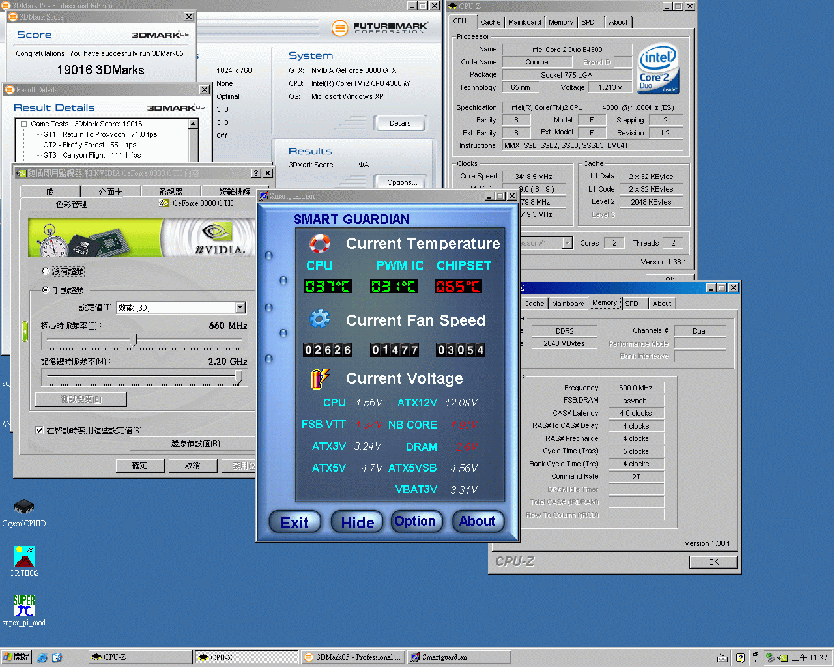Select the 色彩管理 tab
Viewport: 834px width, 667px height.
pos(71,204)
